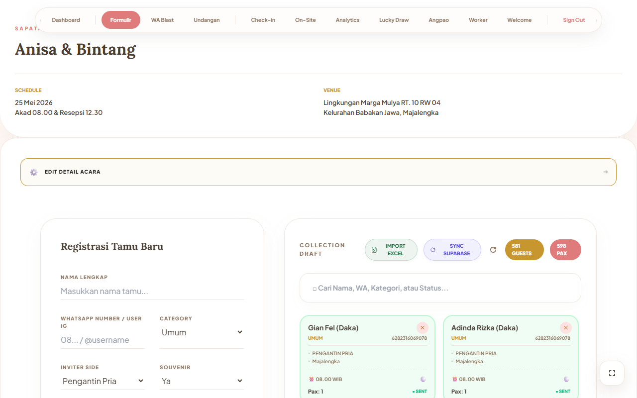Go to WA Blast tab
The height and width of the screenshot is (398, 637).
pos(162,20)
